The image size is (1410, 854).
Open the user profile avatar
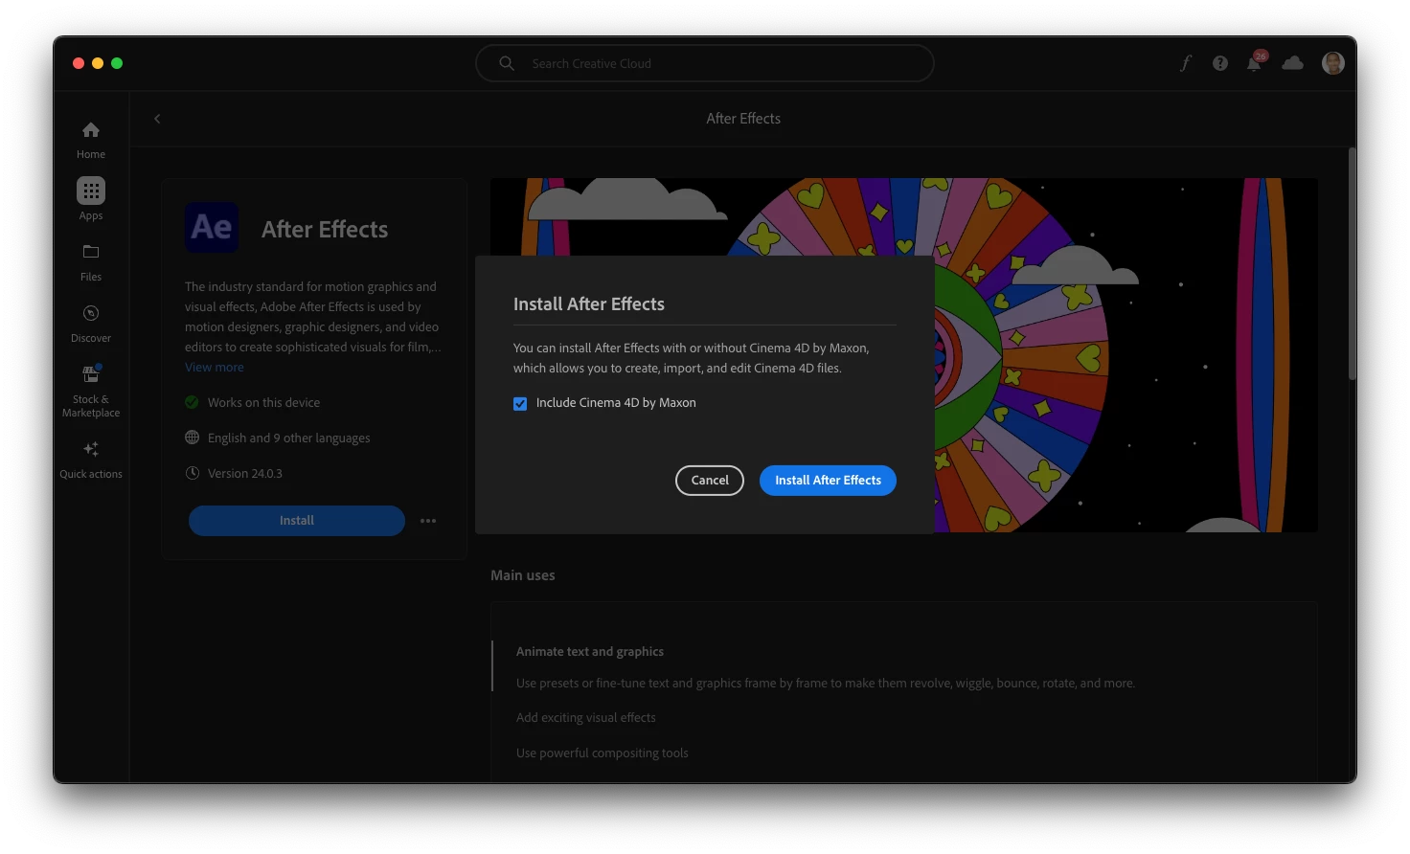point(1332,63)
